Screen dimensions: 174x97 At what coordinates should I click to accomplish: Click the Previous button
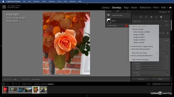(x=141, y=79)
